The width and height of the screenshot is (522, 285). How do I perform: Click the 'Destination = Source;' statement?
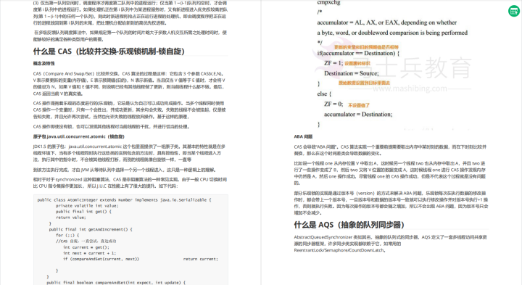[352, 73]
